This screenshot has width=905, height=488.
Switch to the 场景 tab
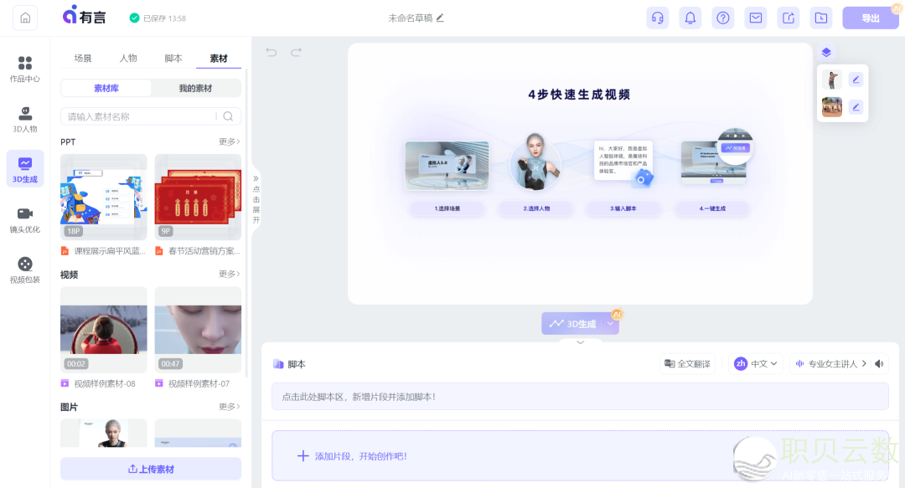pyautogui.click(x=82, y=58)
